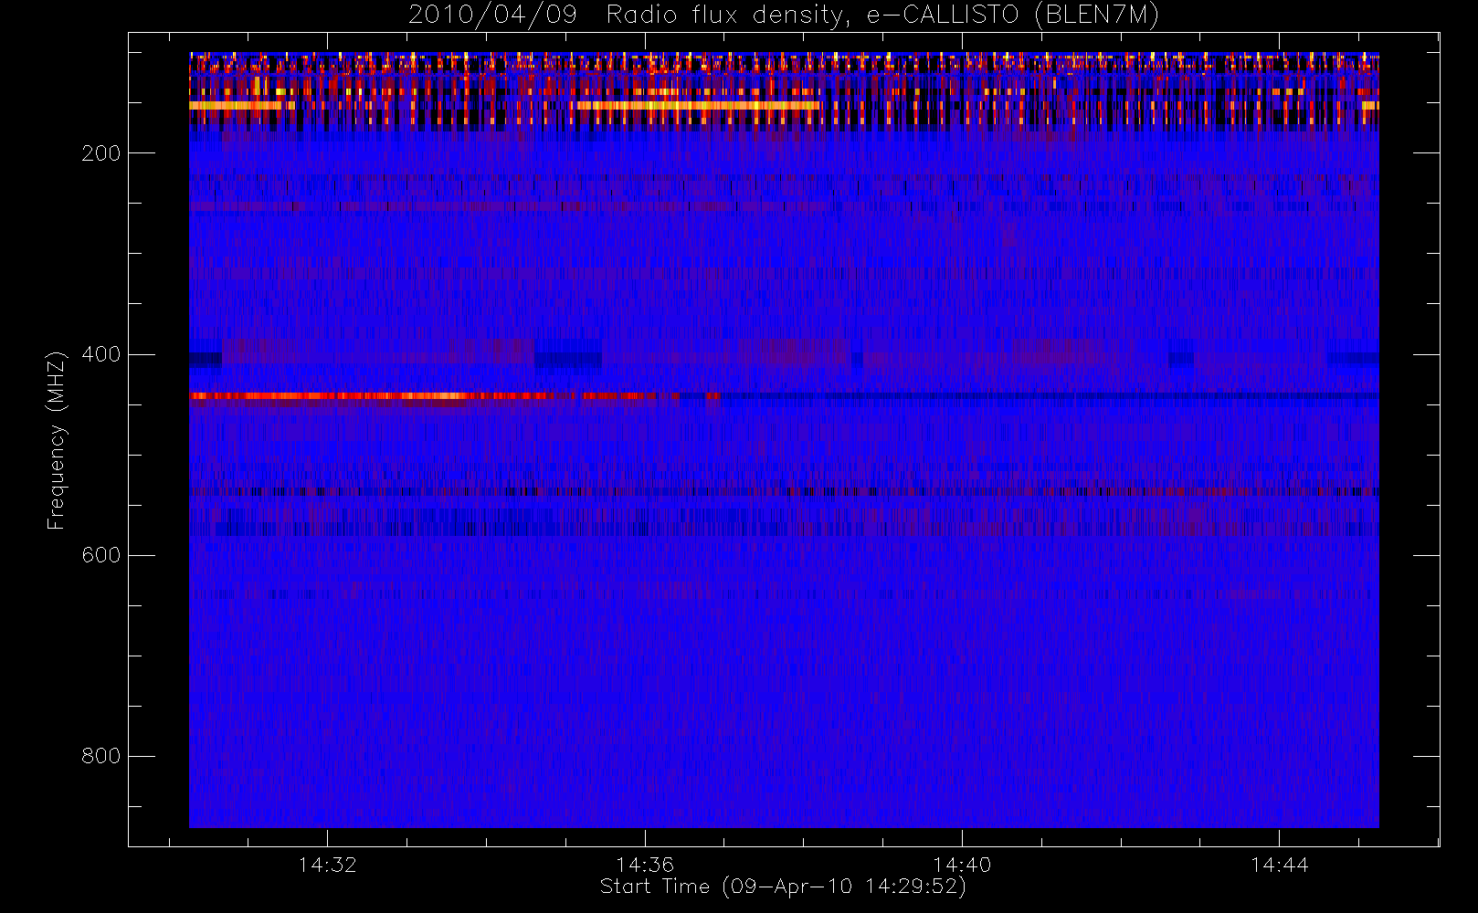
Task: Click the bright red emission band near 440 MHz
Action: coord(454,396)
